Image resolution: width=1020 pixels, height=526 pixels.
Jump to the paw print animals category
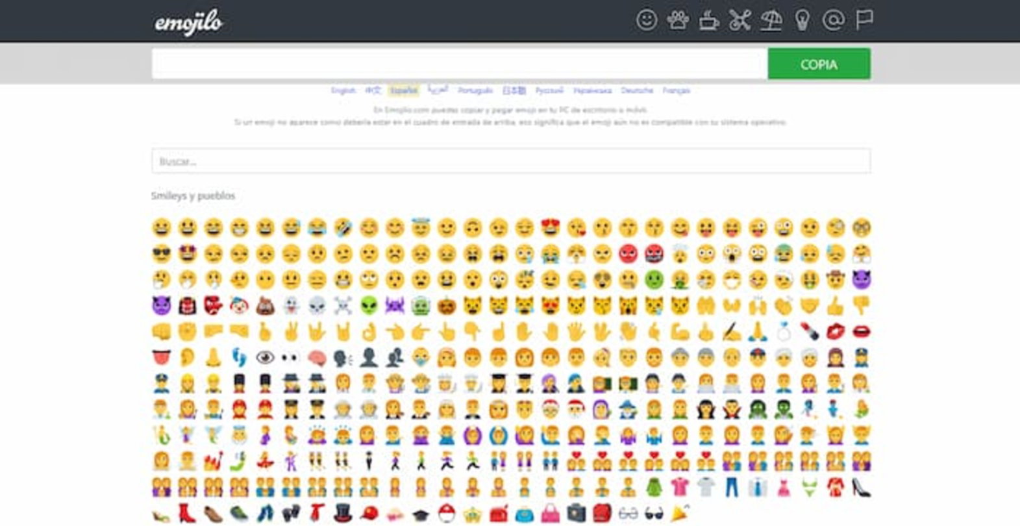coord(677,20)
